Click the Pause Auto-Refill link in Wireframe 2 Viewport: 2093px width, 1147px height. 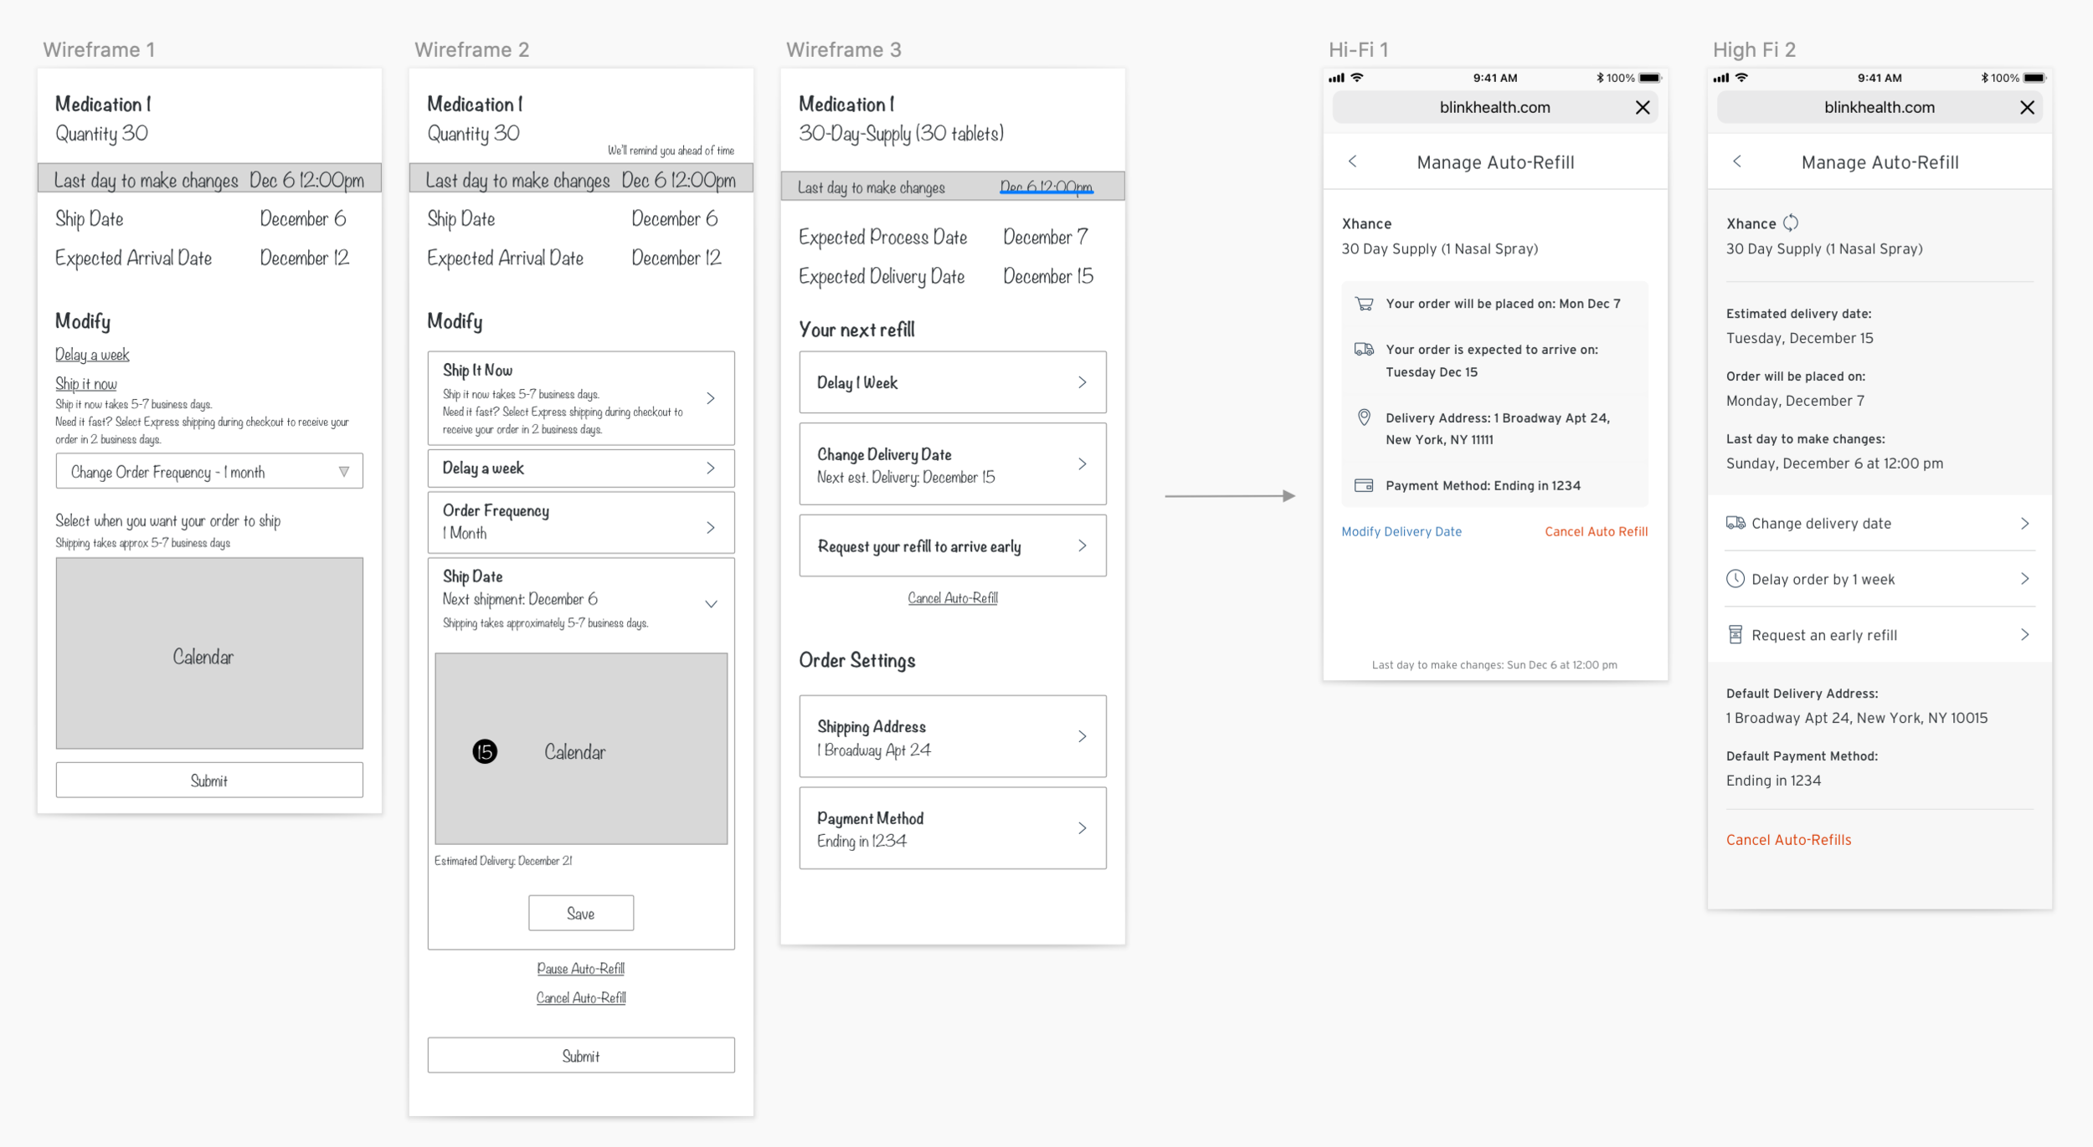pos(580,968)
